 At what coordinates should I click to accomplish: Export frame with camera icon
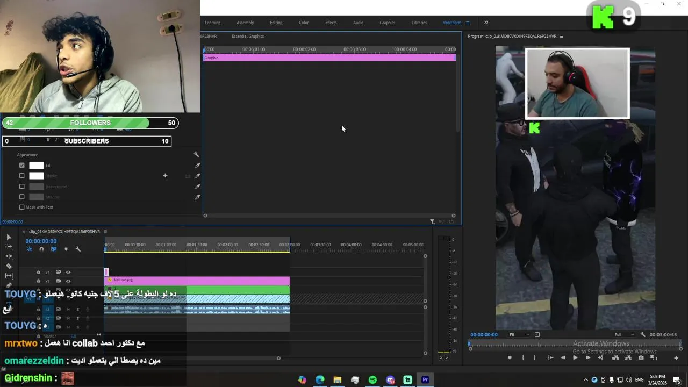[x=641, y=357]
